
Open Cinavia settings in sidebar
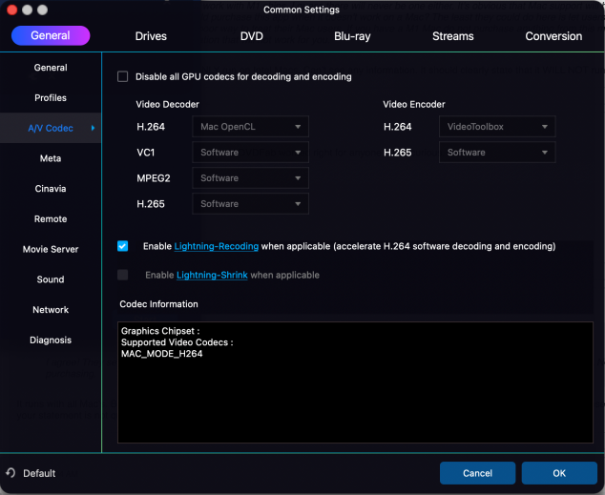51,189
